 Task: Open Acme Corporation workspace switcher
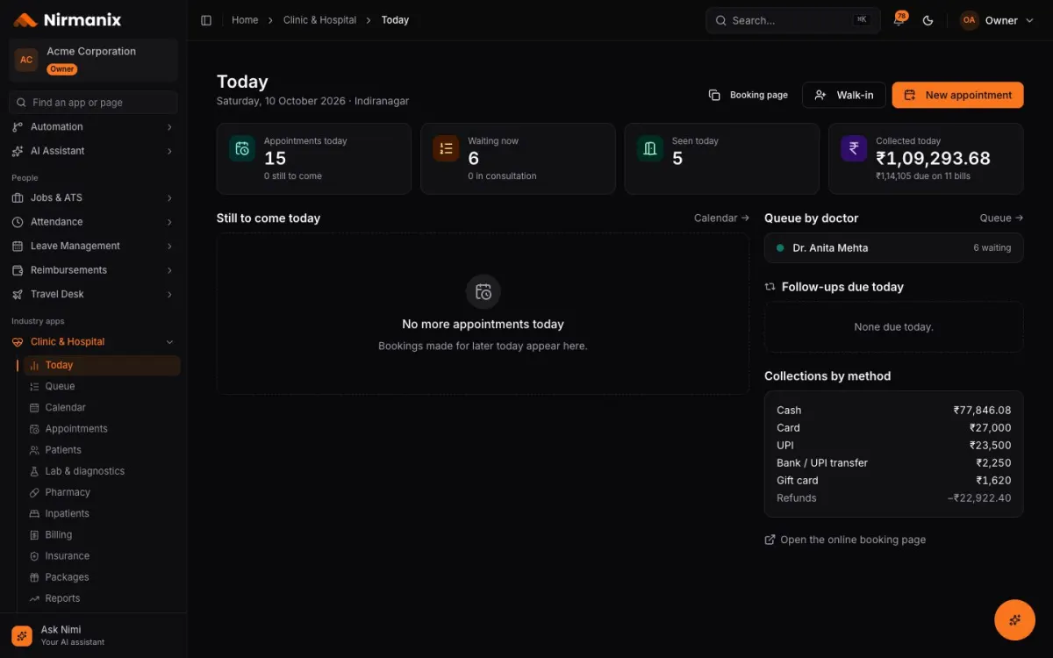pos(93,61)
